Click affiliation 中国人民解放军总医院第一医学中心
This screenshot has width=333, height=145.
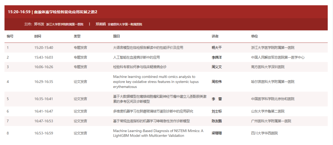(278, 57)
